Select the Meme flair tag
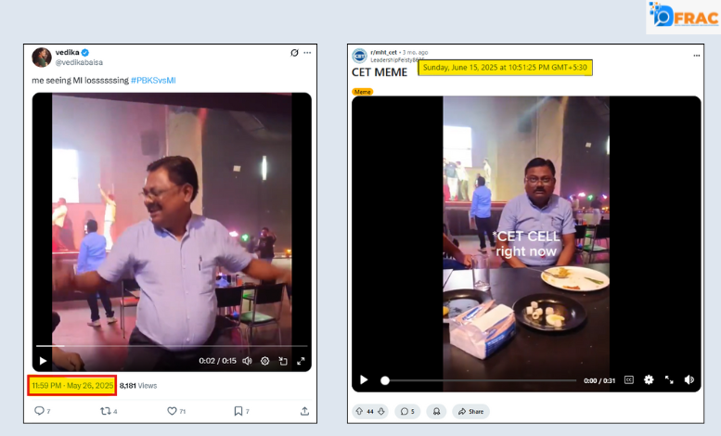The width and height of the screenshot is (721, 436). point(362,92)
